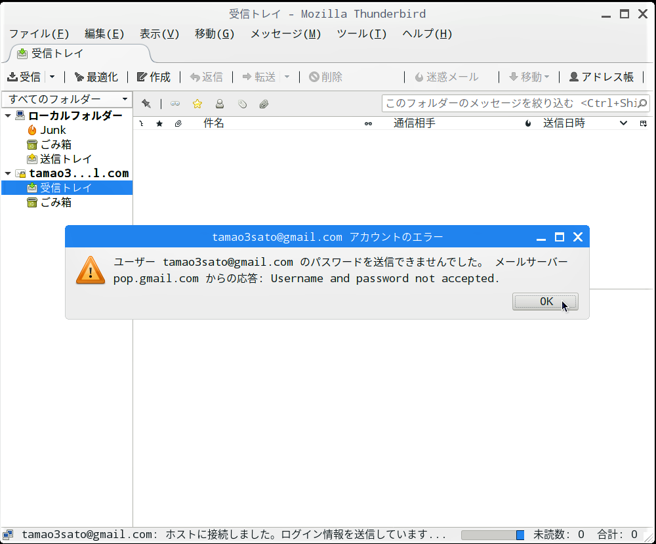Open the 移動(G) menu
The width and height of the screenshot is (656, 544).
[215, 34]
